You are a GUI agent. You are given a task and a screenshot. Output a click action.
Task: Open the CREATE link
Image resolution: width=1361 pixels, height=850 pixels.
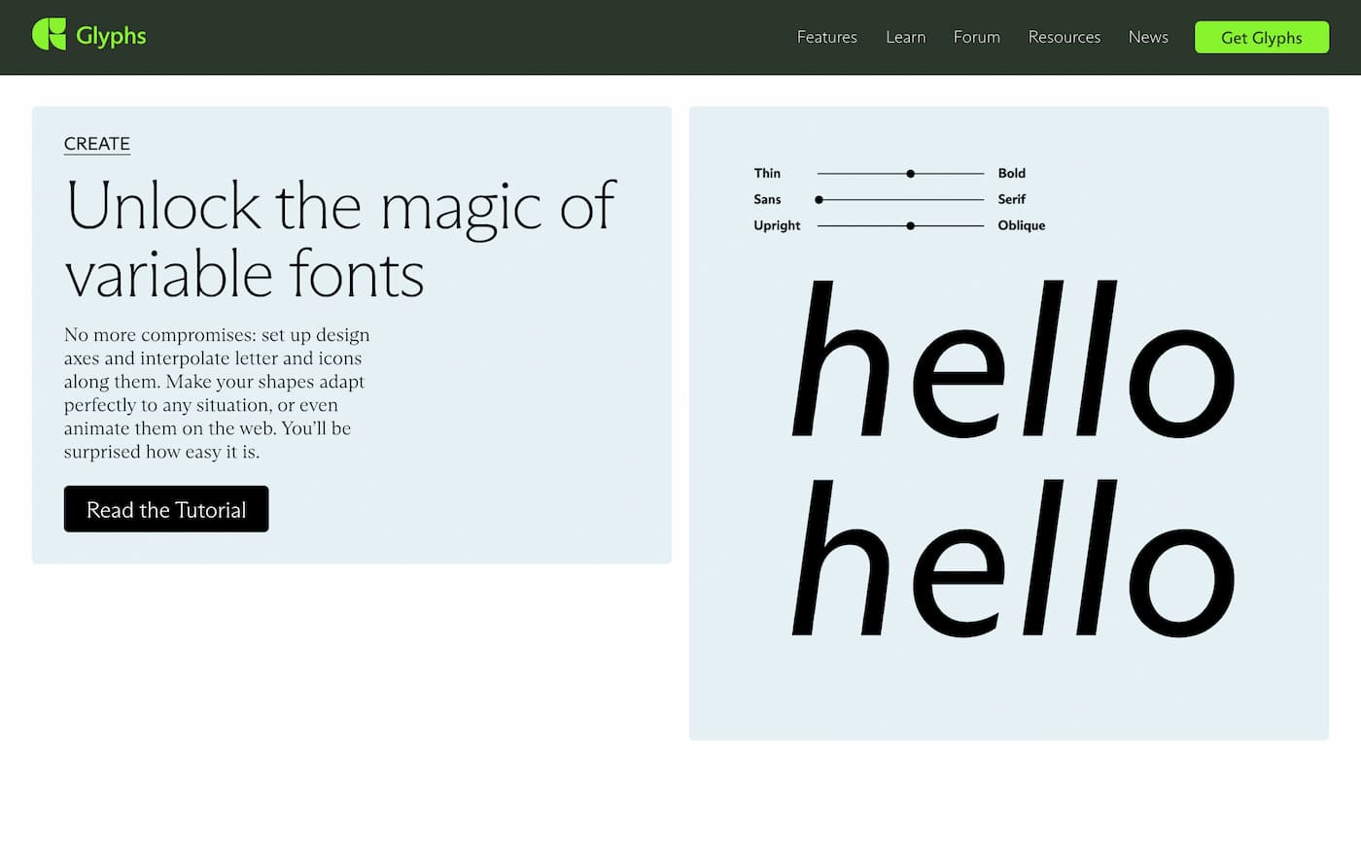tap(97, 144)
